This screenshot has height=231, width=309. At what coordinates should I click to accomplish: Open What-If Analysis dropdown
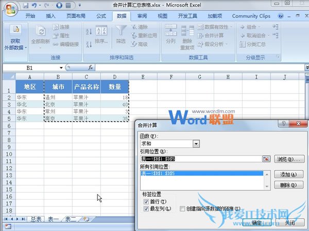point(213,44)
